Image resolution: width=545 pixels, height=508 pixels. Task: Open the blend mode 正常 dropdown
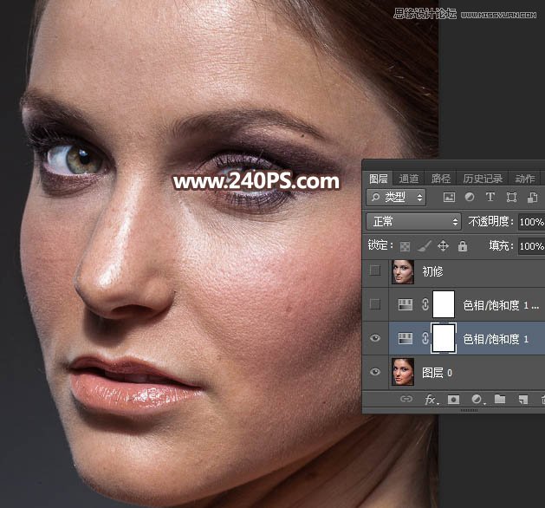coord(413,221)
